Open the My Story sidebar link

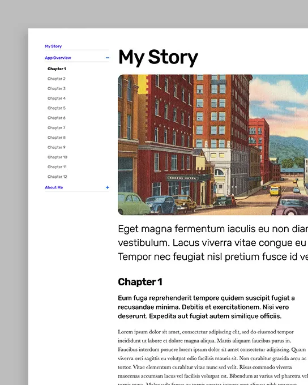[53, 46]
